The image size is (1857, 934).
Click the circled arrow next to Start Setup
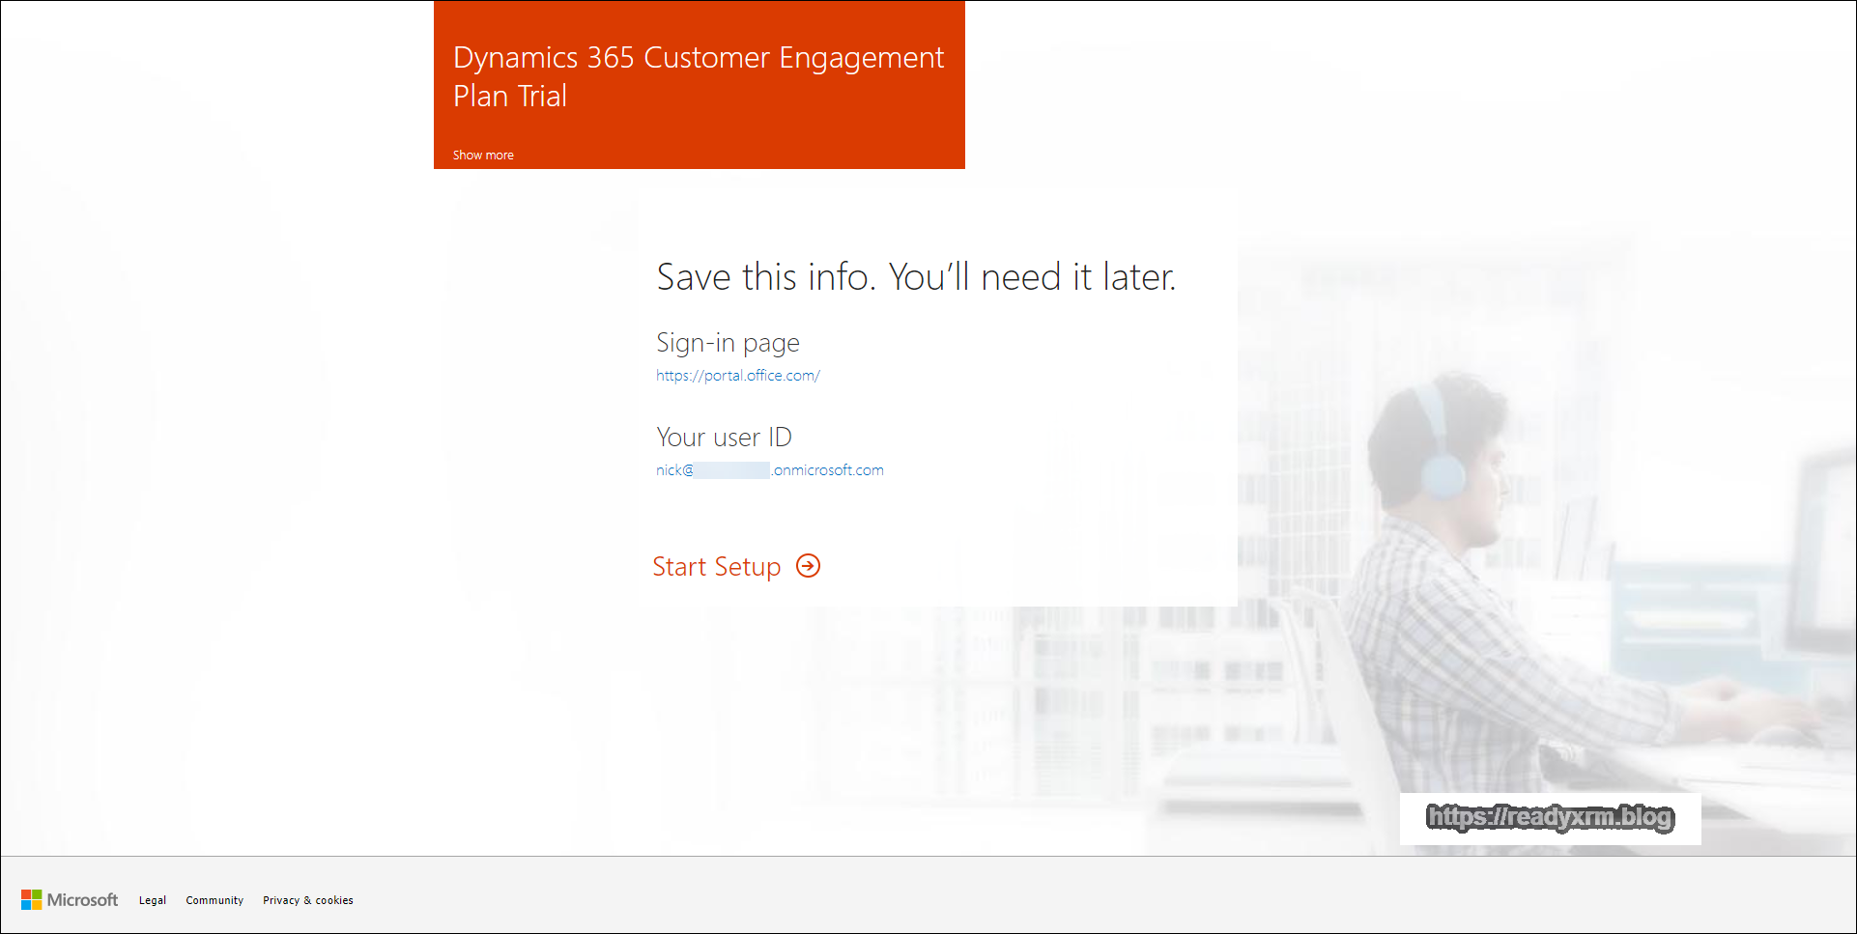point(808,566)
